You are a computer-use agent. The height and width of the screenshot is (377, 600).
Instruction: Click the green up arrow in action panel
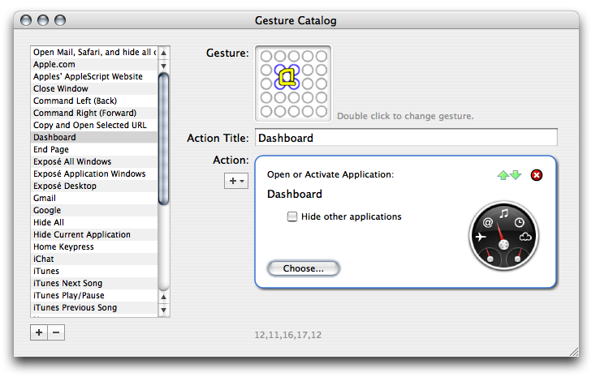[x=503, y=175]
